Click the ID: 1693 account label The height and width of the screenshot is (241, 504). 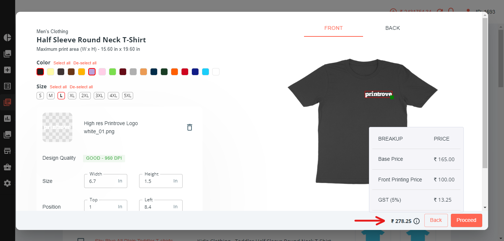486,12
